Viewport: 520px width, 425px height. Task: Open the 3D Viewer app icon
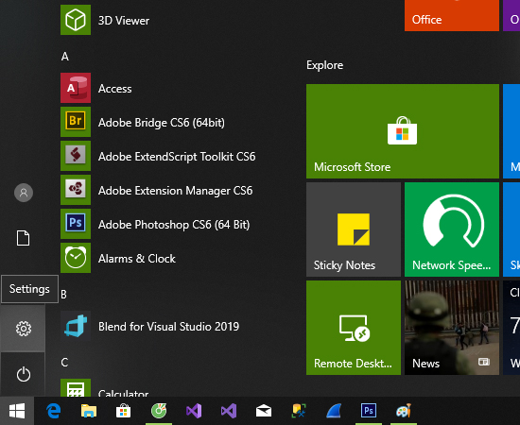pos(76,20)
